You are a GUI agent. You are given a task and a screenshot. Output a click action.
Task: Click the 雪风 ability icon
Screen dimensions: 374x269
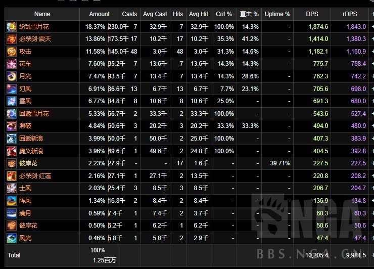(x=11, y=101)
